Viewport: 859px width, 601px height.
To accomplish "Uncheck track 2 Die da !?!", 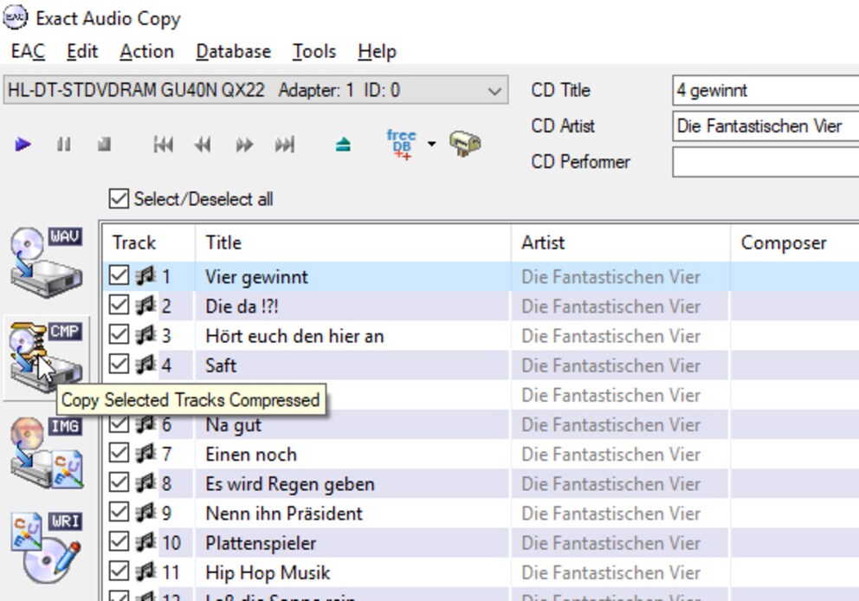I will click(119, 305).
